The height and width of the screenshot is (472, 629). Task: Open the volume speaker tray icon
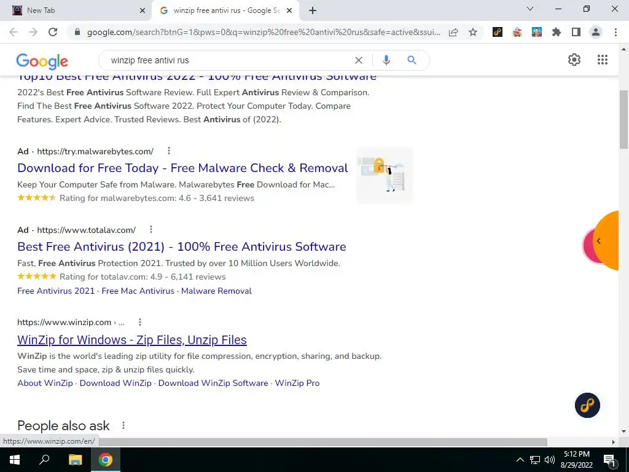tap(550, 460)
